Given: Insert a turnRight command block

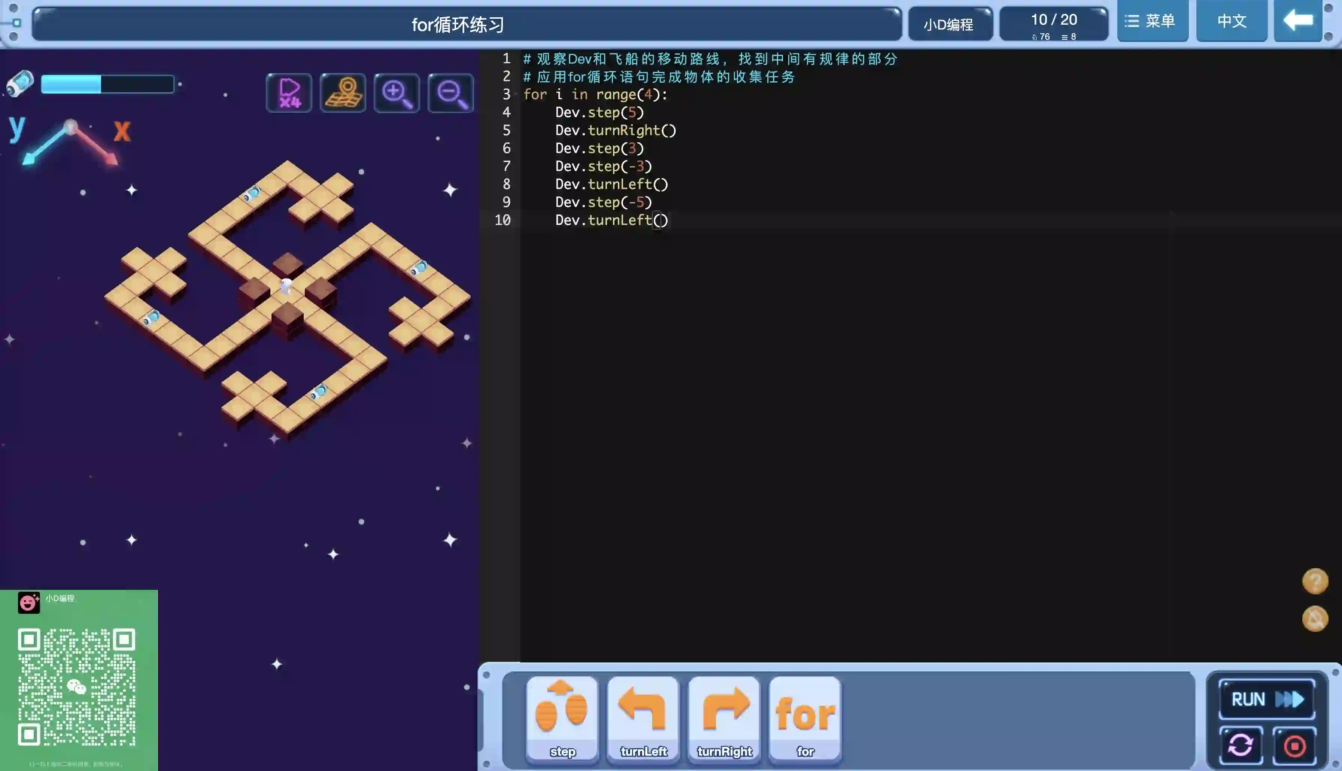Looking at the screenshot, I should click(x=724, y=718).
